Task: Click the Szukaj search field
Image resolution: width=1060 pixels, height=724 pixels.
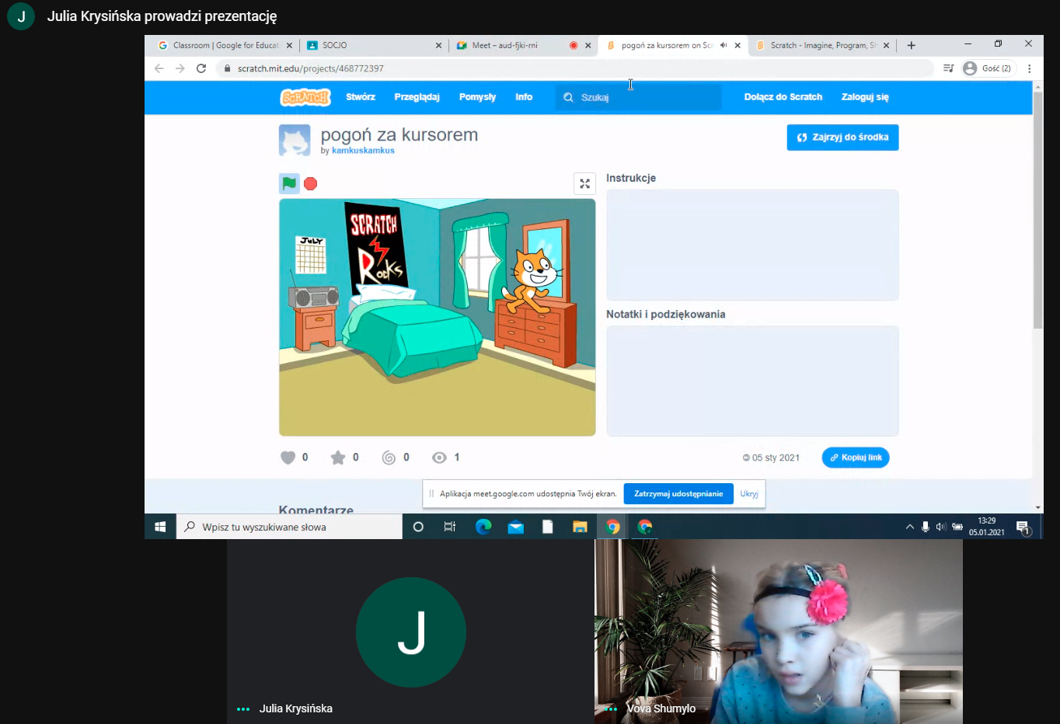Action: 638,97
